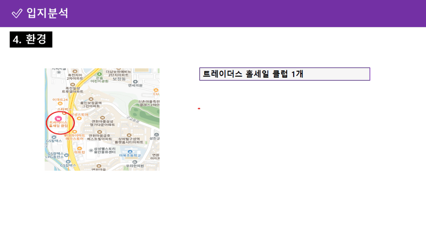426x239 pixels.
Task: Select the 죽전자이 2차아파트 map label
Action: point(75,77)
